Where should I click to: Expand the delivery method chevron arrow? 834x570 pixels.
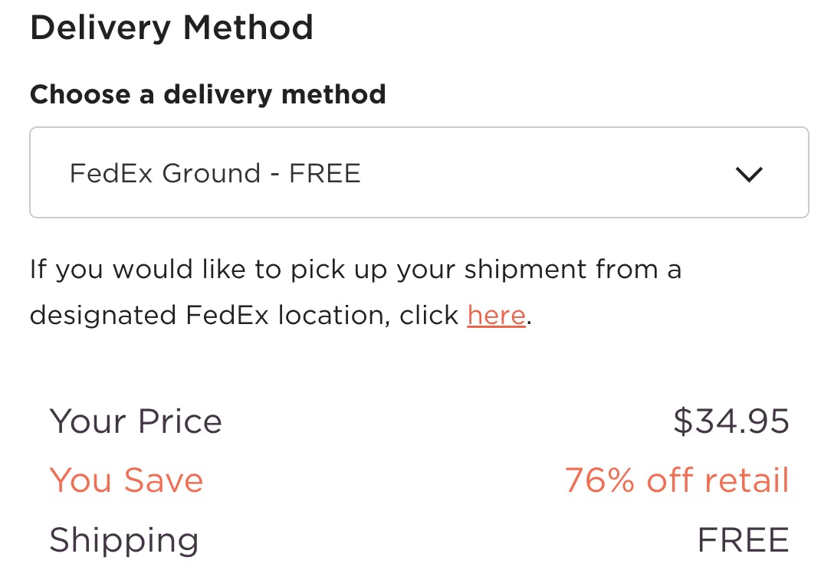click(748, 174)
